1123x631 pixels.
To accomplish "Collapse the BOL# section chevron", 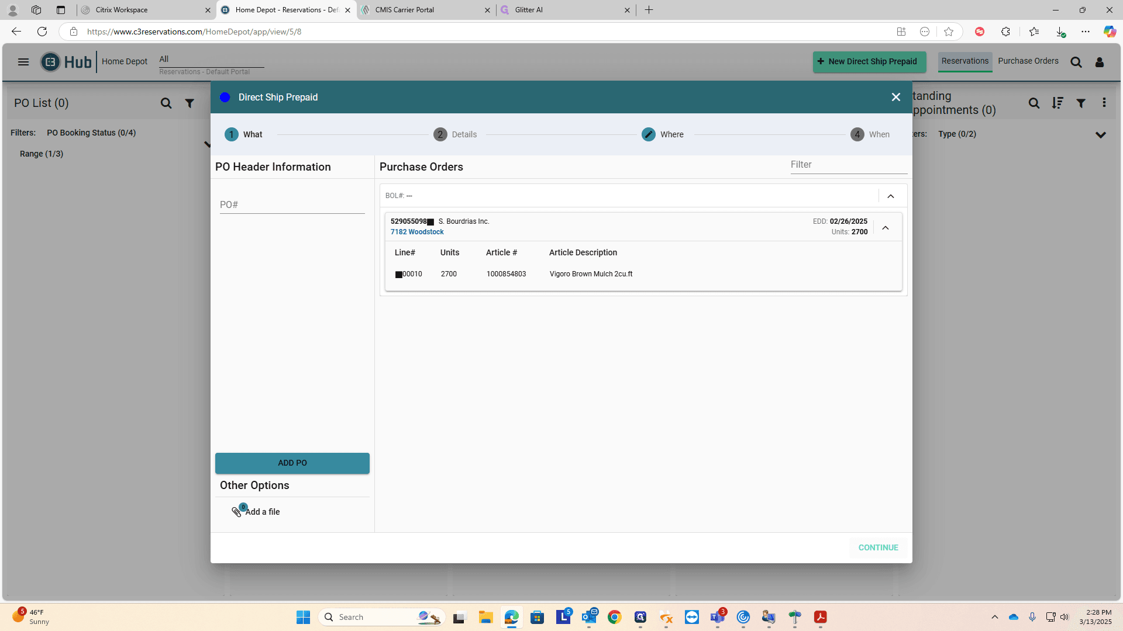I will (x=891, y=196).
